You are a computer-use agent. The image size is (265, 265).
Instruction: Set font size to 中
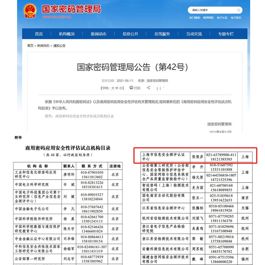(x=117, y=88)
